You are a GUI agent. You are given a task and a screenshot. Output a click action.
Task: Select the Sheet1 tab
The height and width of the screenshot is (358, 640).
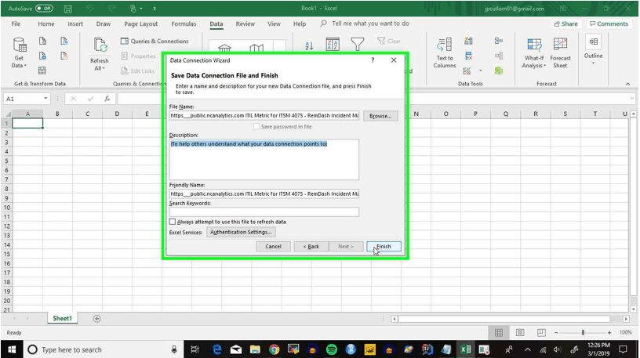tap(62, 319)
